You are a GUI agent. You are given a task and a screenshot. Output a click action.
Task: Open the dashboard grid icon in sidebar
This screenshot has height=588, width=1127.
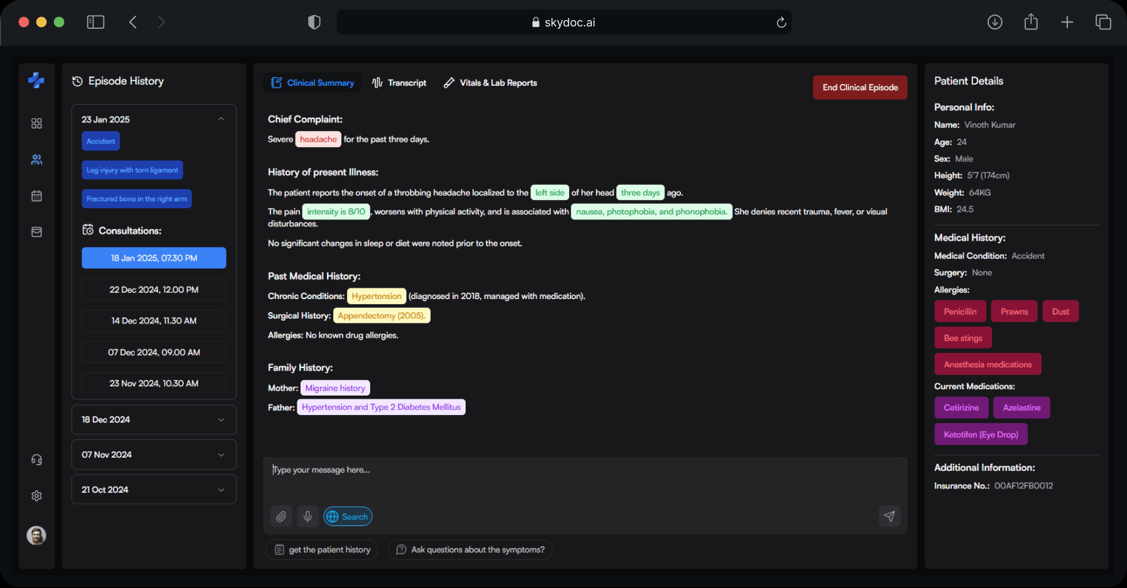click(x=37, y=123)
